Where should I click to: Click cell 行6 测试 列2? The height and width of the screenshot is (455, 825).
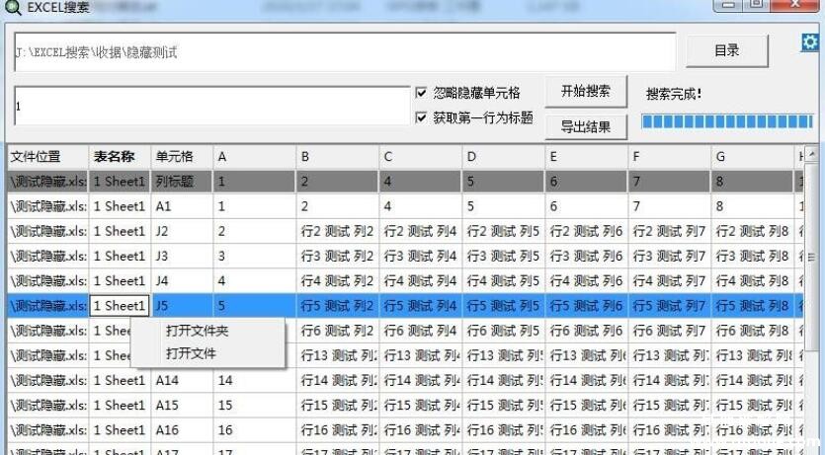[x=338, y=331]
